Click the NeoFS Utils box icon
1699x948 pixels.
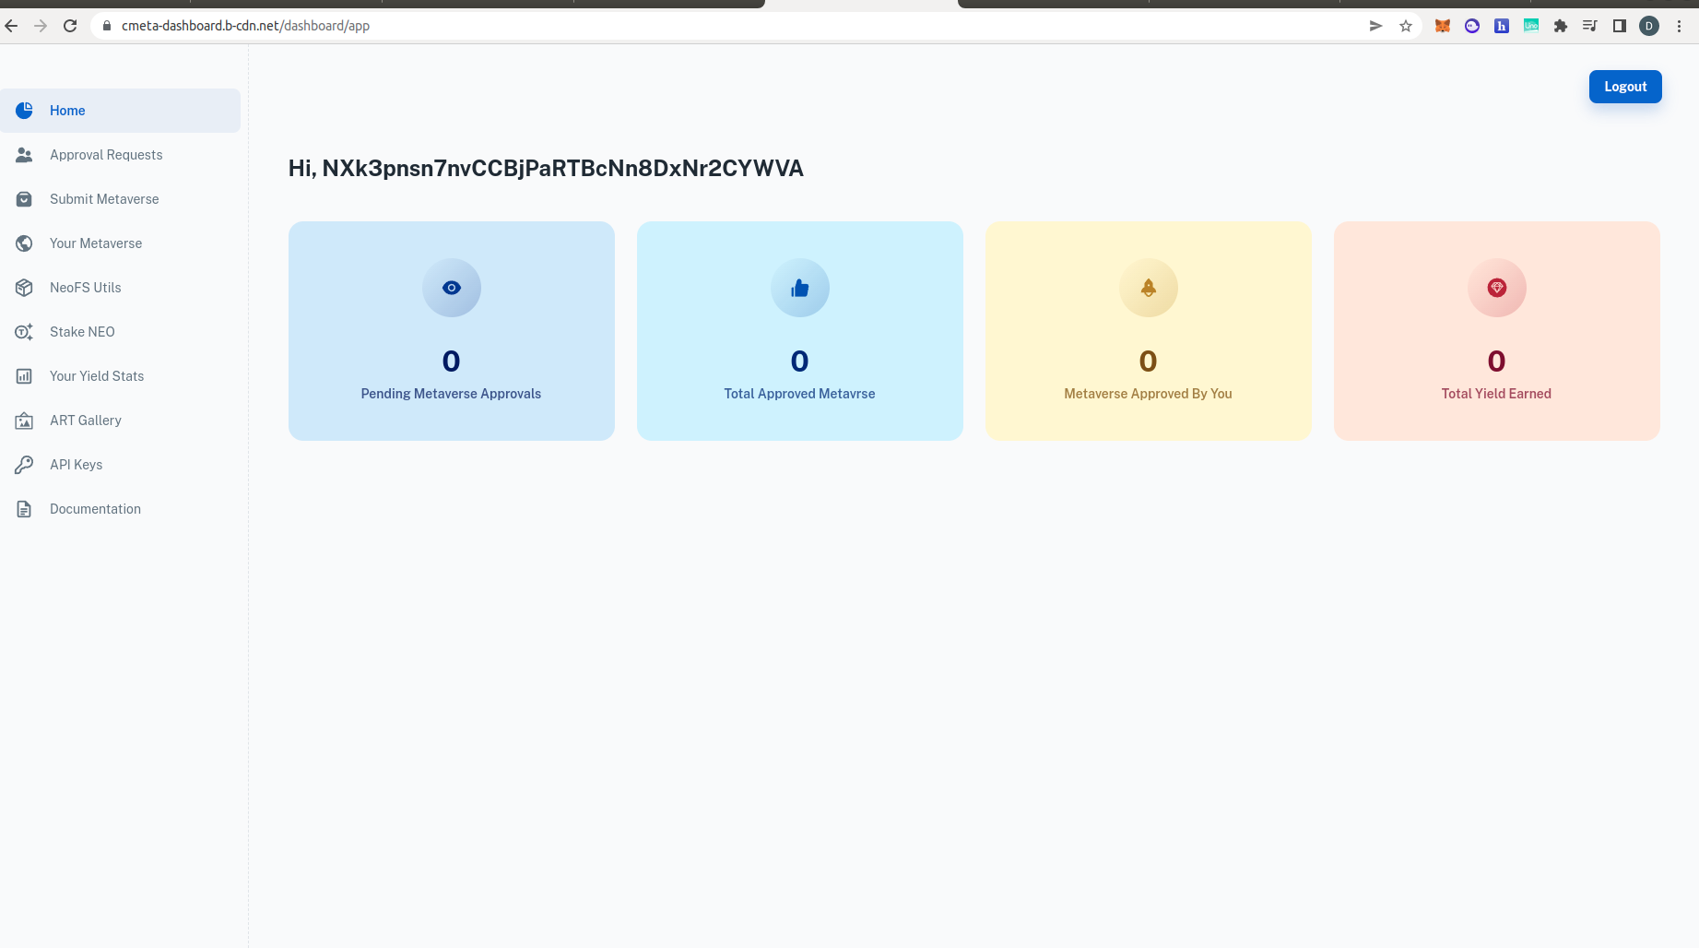24,288
